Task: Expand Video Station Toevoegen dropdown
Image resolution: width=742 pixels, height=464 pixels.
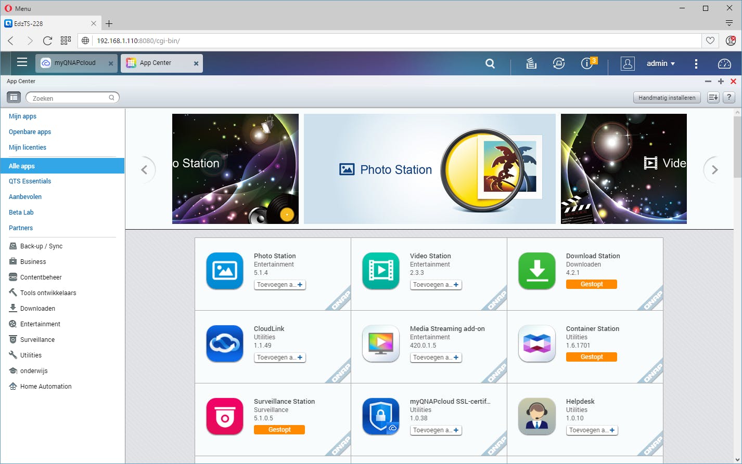Action: [x=436, y=285]
